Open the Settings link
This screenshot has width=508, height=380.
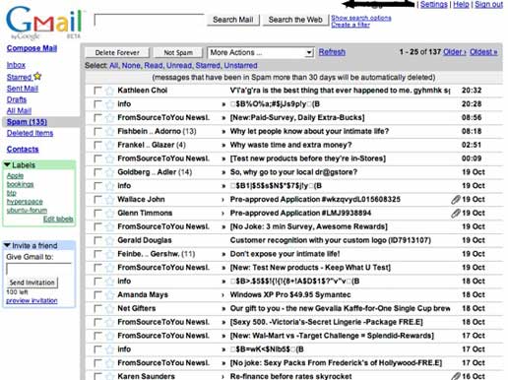(x=434, y=4)
